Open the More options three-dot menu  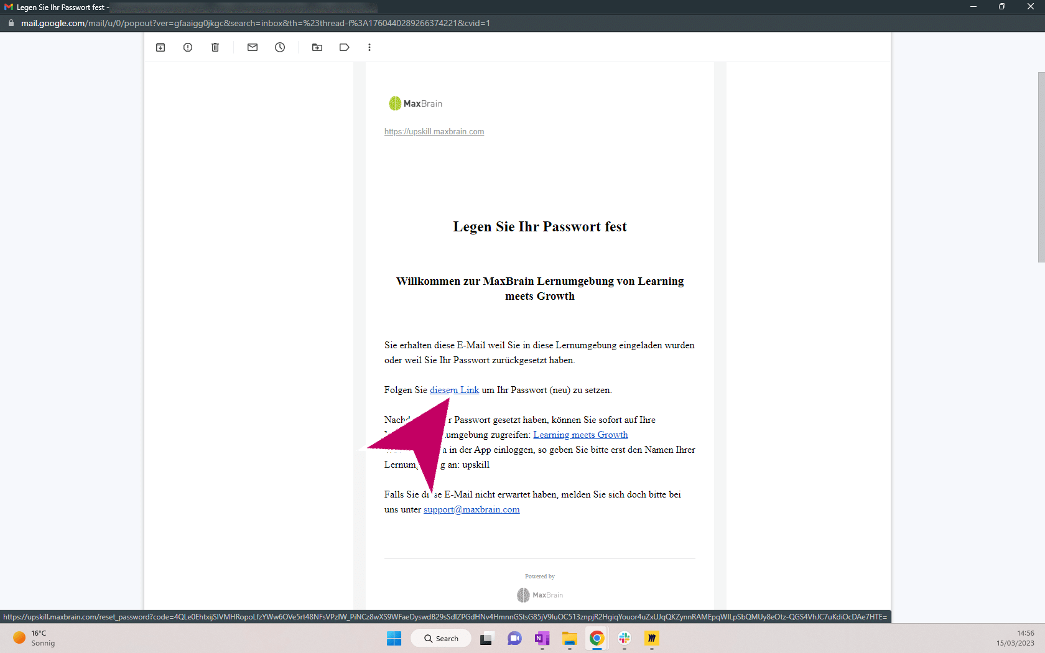(369, 47)
